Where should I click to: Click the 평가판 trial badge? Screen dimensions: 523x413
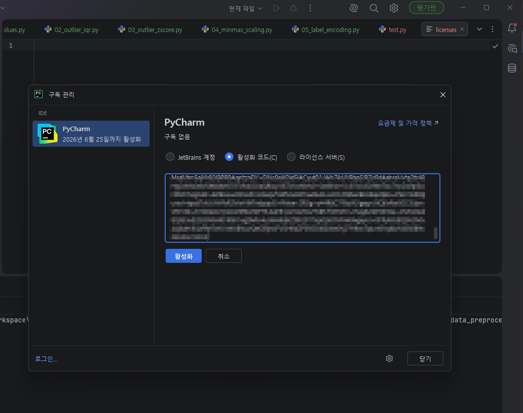[426, 8]
